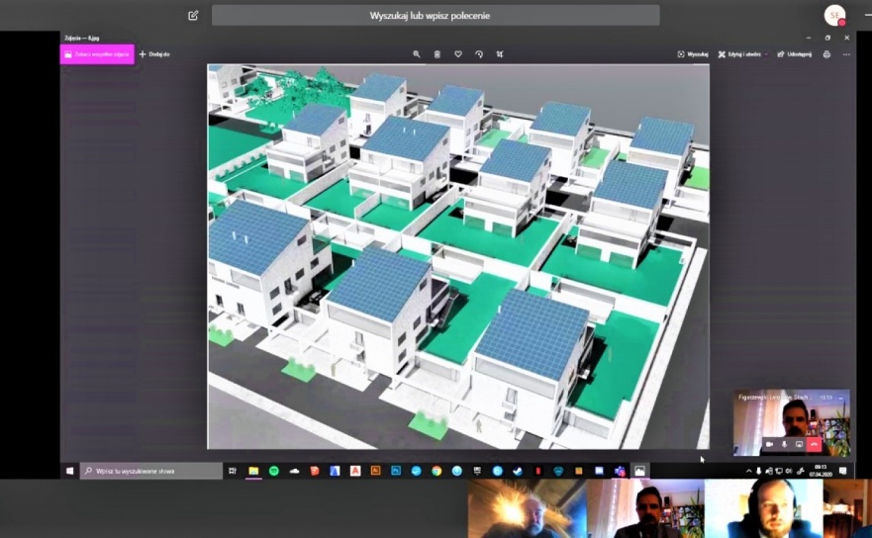This screenshot has width=872, height=538.
Task: Click the zoom magnifier icon in Photos toolbar
Action: (417, 54)
